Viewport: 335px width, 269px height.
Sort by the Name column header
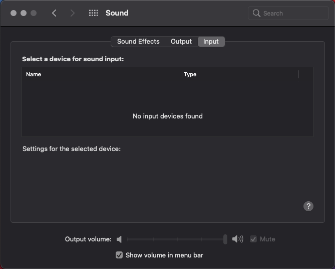100,74
